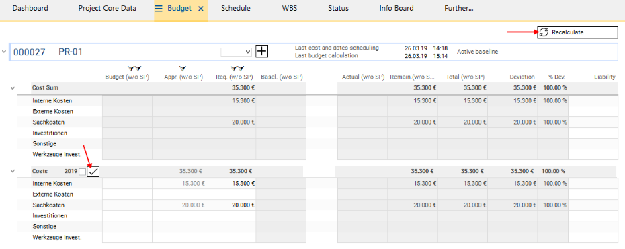Click the Recalculate refresh icon

544,32
